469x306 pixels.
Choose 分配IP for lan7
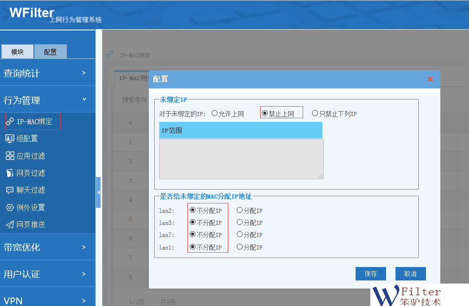(240, 235)
